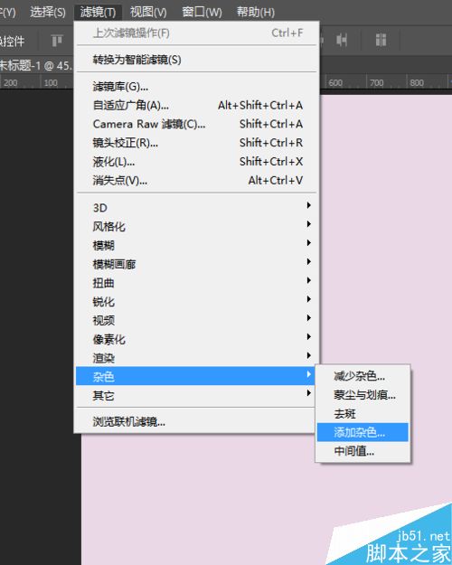Screen dimensions: 452x565
Task: Click the horizontal ruler at 700
Action: click(376, 83)
